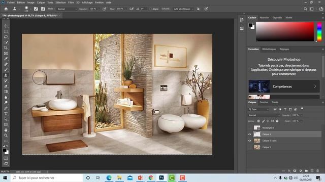Go to the Home screen icon
325x182 pixels.
(6, 9)
